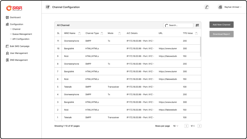This screenshot has width=247, height=139.
Task: Click the Bulk SMS Campaign icon
Action: [x=7, y=46]
